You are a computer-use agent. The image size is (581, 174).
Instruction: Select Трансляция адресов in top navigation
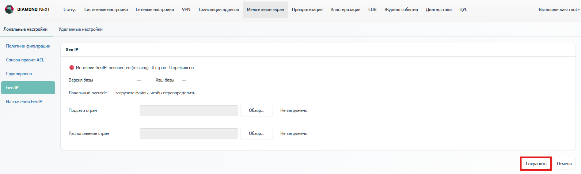(x=219, y=10)
